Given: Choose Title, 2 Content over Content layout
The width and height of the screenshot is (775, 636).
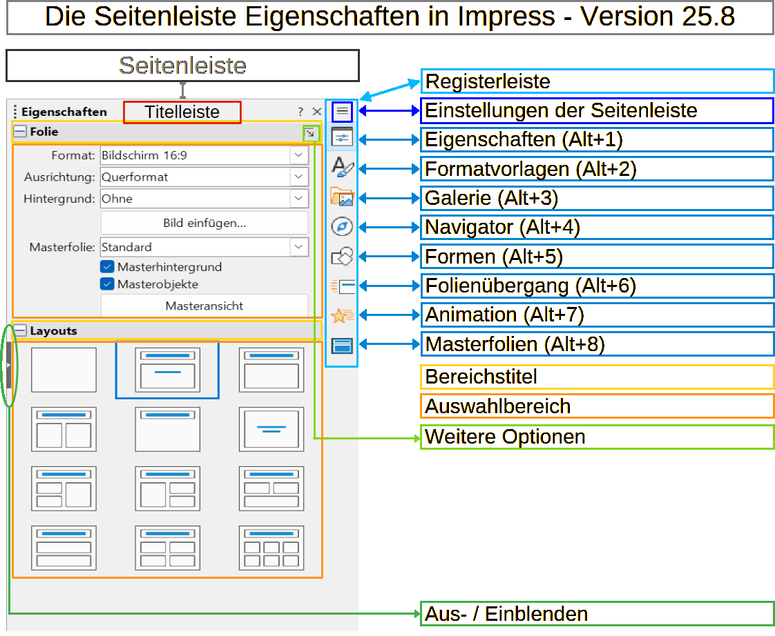Looking at the screenshot, I should point(271,488).
